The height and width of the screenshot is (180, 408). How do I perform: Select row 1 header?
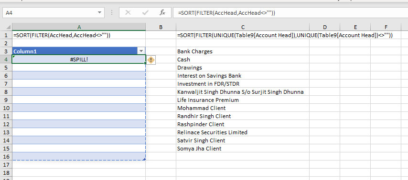6,35
